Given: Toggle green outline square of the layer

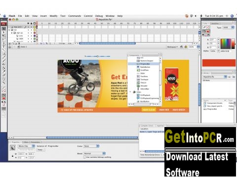Looking at the screenshot, I should pyautogui.click(x=35, y=39).
